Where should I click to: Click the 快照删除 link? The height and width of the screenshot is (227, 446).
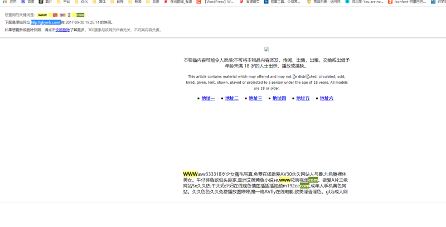tap(62, 30)
